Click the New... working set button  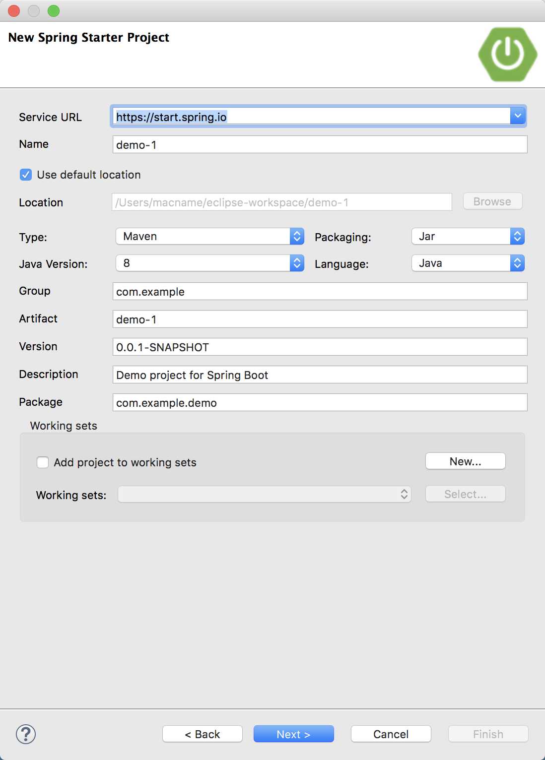(x=466, y=461)
